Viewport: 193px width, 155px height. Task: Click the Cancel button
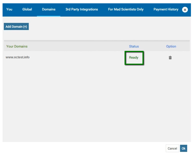[172, 148]
